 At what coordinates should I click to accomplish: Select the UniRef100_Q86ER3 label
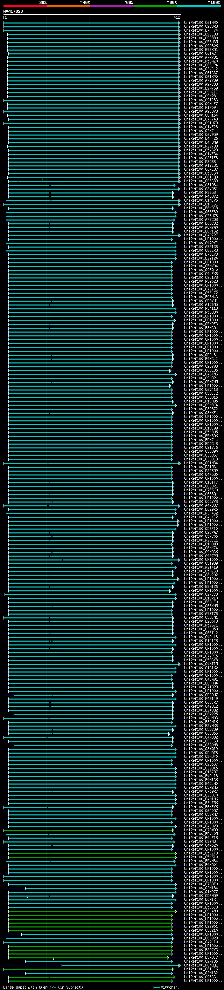pyautogui.click(x=201, y=251)
